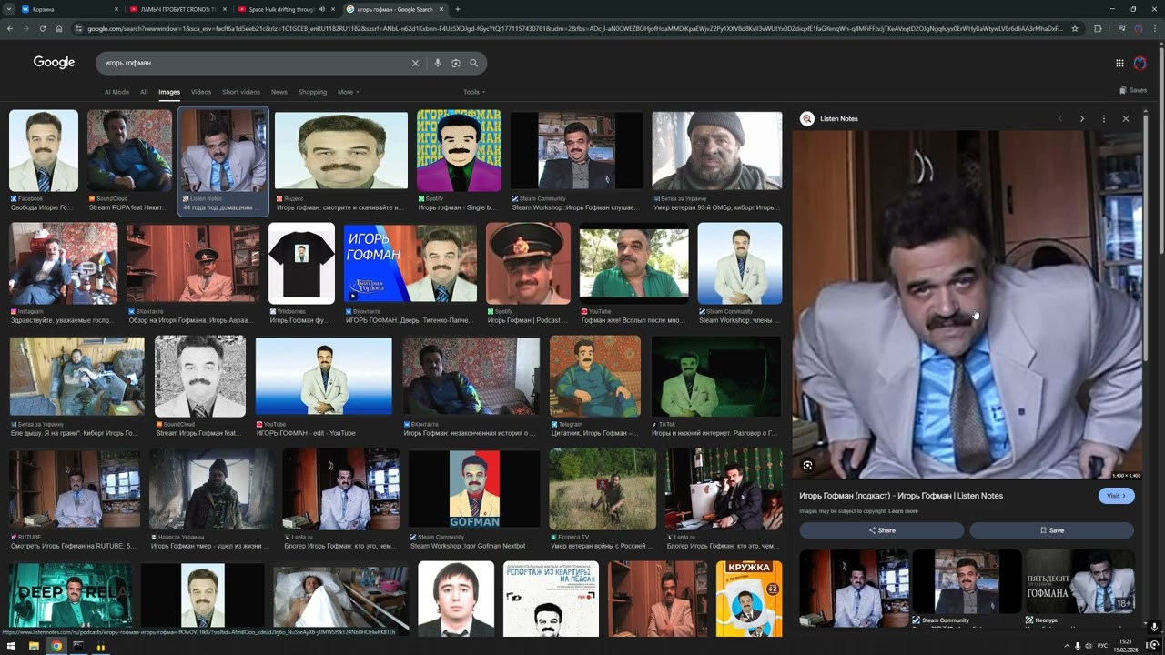The width and height of the screenshot is (1165, 655).
Task: Open the Facebook image result thumbnail
Action: click(x=44, y=151)
